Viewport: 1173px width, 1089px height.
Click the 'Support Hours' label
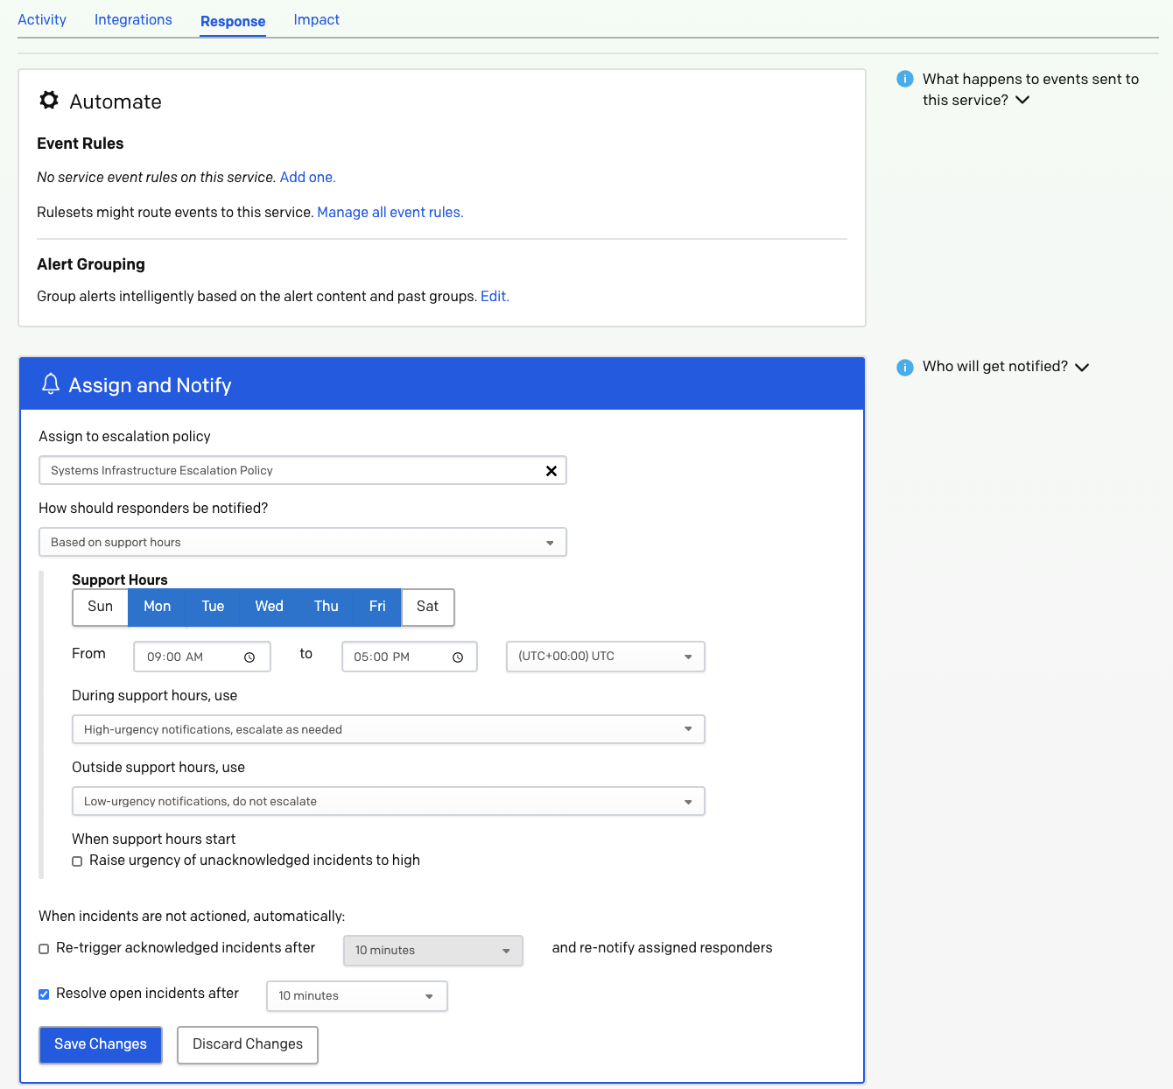click(120, 580)
